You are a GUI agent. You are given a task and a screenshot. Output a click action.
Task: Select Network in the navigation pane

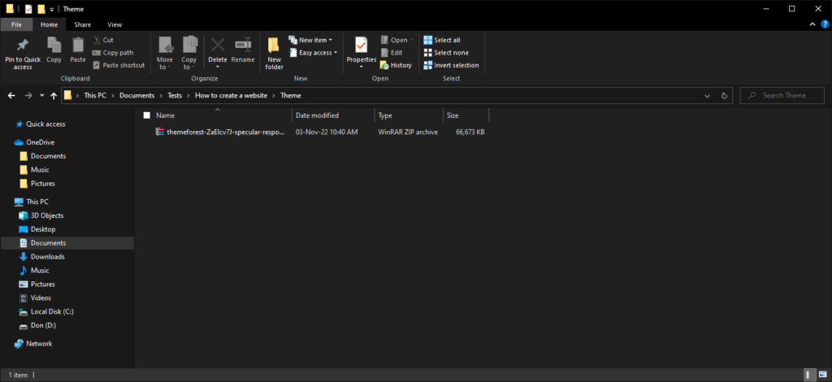(33, 344)
